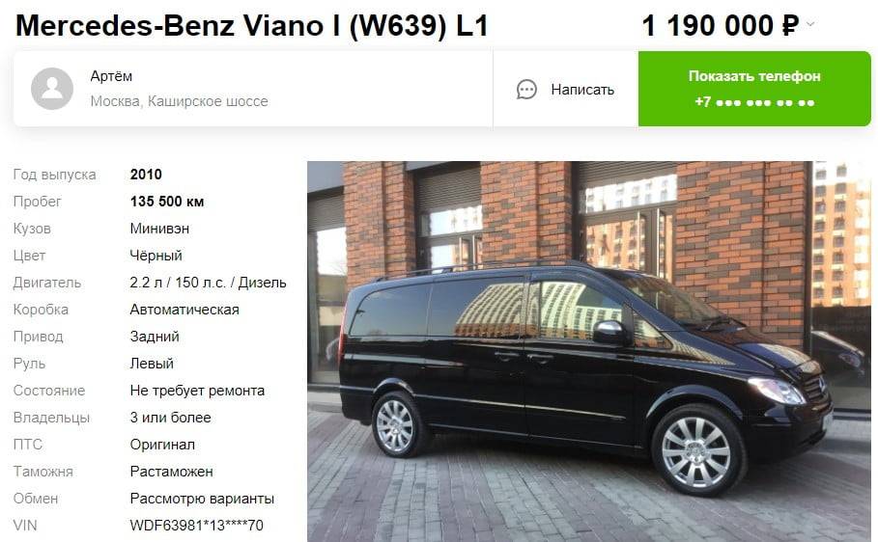Show the seller's phone number
This screenshot has height=542, width=878.
click(754, 89)
